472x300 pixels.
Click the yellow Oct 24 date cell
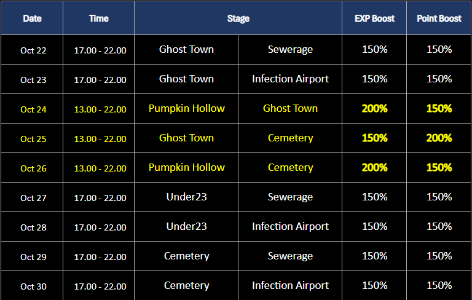point(33,109)
